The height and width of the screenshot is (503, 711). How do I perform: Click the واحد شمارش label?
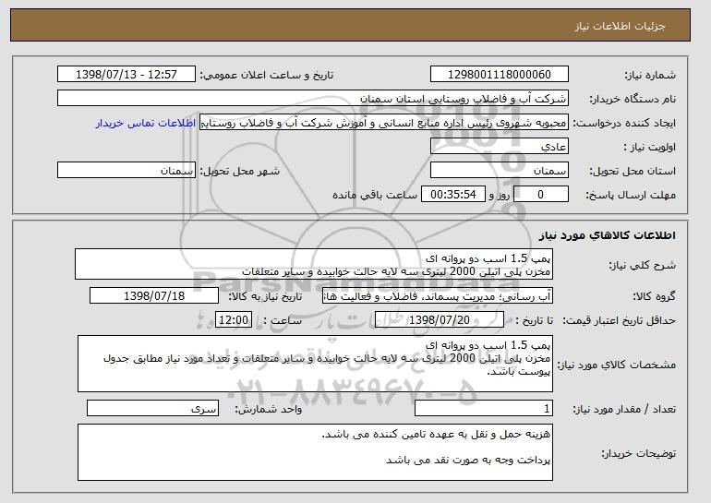268,409
